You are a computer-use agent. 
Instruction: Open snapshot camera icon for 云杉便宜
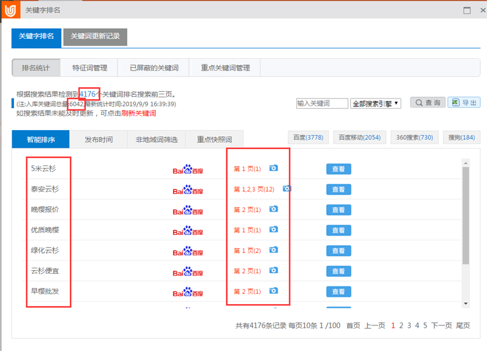click(x=273, y=270)
